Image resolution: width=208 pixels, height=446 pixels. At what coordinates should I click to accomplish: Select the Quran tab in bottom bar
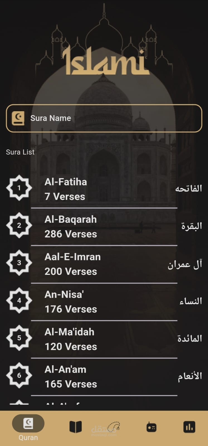tap(28, 427)
